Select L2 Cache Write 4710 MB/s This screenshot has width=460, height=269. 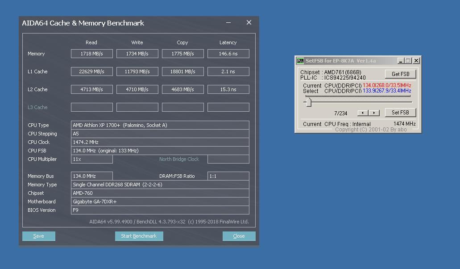137,89
